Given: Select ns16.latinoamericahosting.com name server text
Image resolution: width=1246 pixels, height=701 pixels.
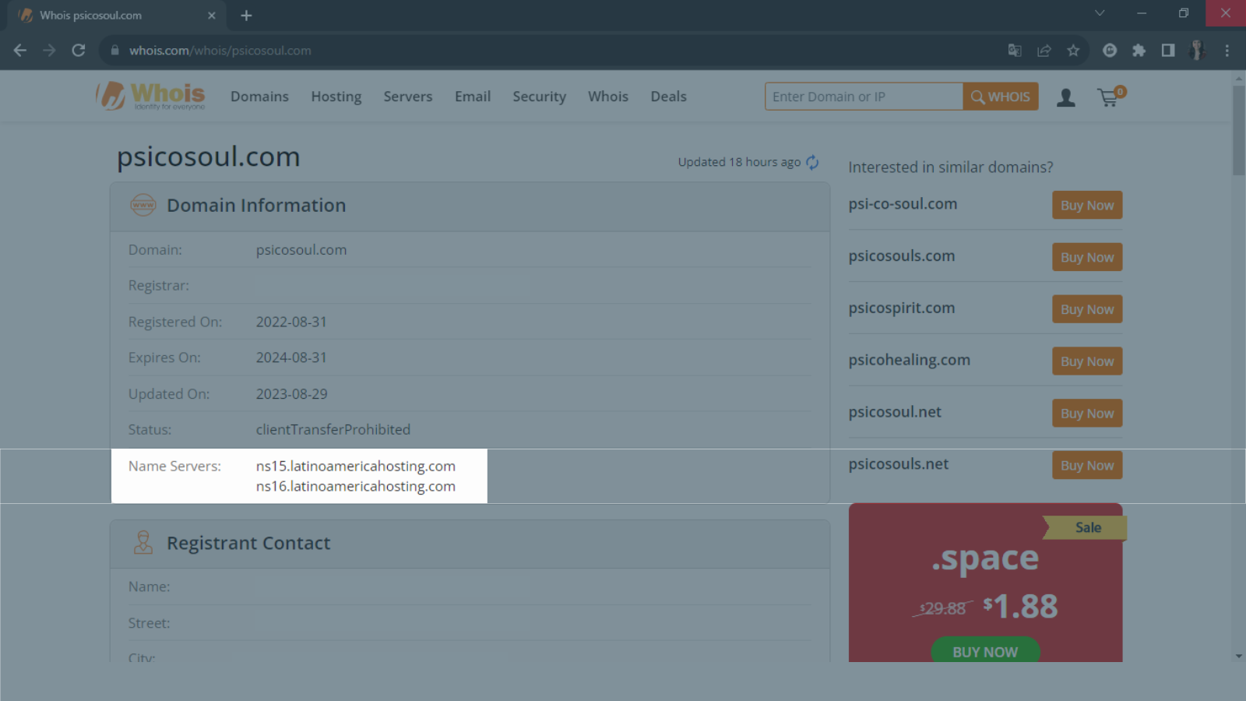Looking at the screenshot, I should pos(356,486).
